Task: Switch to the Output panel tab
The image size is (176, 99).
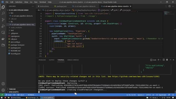Action: pos(51,60)
